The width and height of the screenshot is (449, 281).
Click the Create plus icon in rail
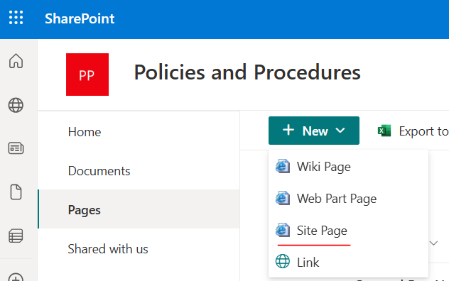tap(16, 277)
